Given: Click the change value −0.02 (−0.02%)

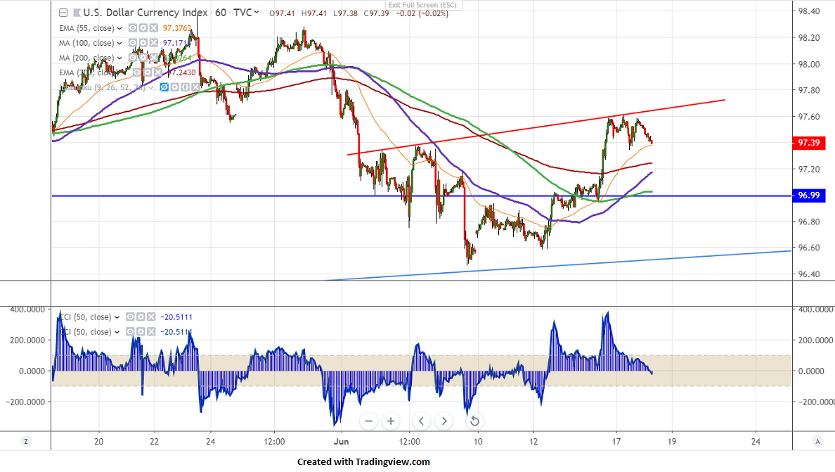Looking at the screenshot, I should coord(422,13).
